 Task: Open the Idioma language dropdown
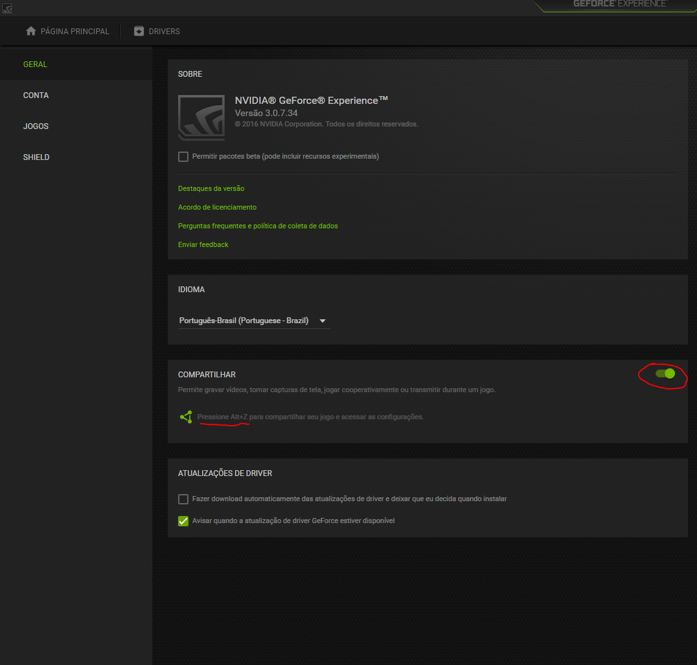click(x=254, y=321)
